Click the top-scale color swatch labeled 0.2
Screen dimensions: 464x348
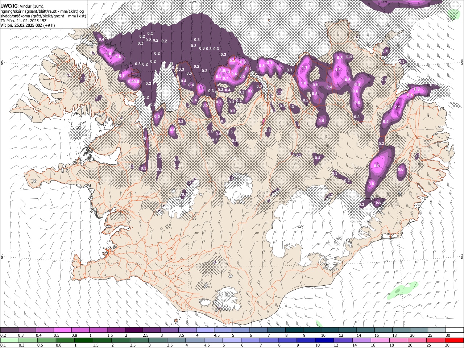tap(9, 330)
